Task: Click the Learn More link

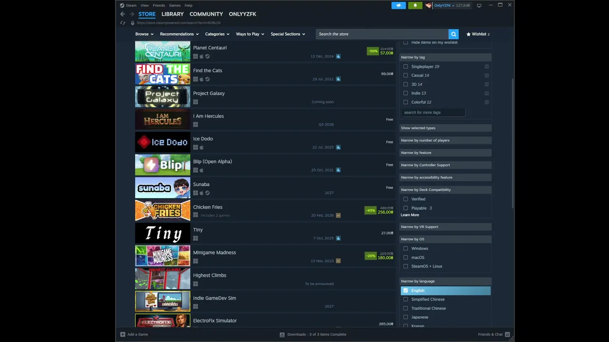Action: point(410,215)
